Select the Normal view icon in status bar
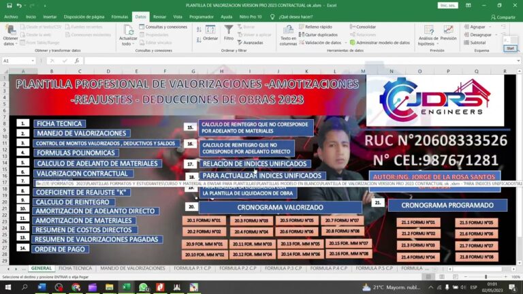This screenshot has height=294, width=523. pyautogui.click(x=428, y=277)
